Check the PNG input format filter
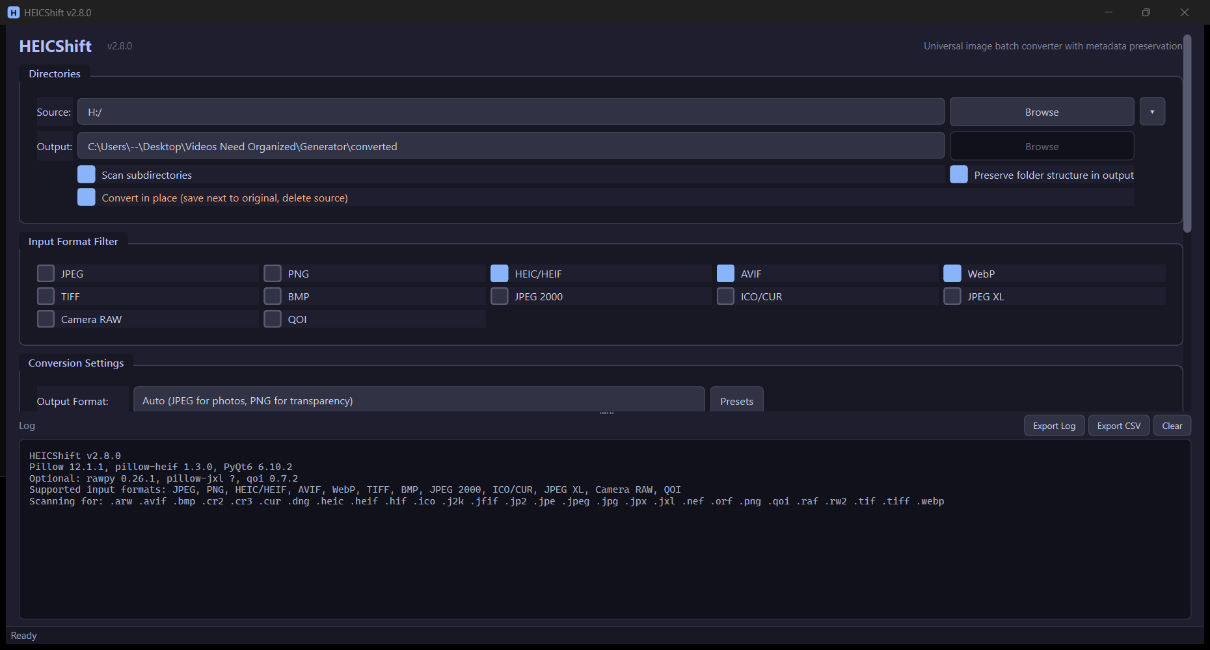1210x650 pixels. click(x=272, y=273)
